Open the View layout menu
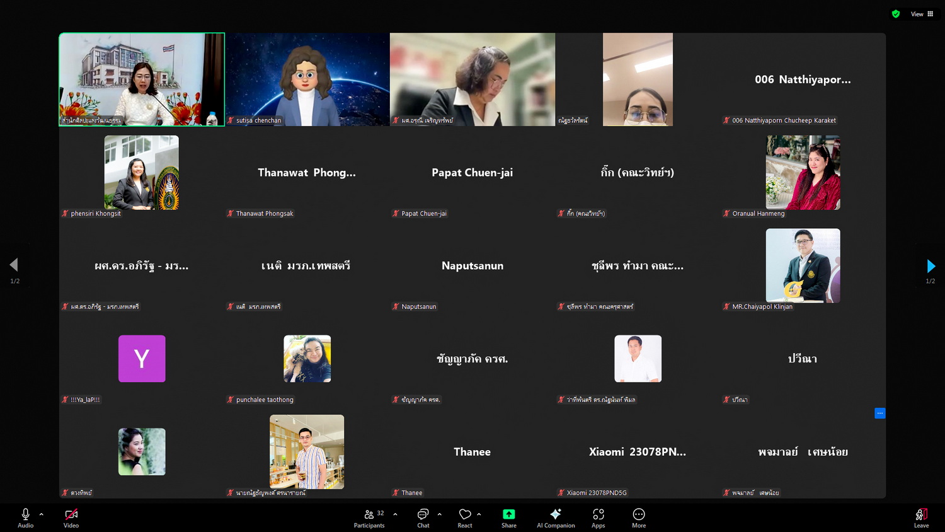This screenshot has height=532, width=945. coord(922,14)
